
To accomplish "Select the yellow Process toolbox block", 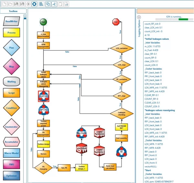I will pyautogui.click(x=12, y=33).
